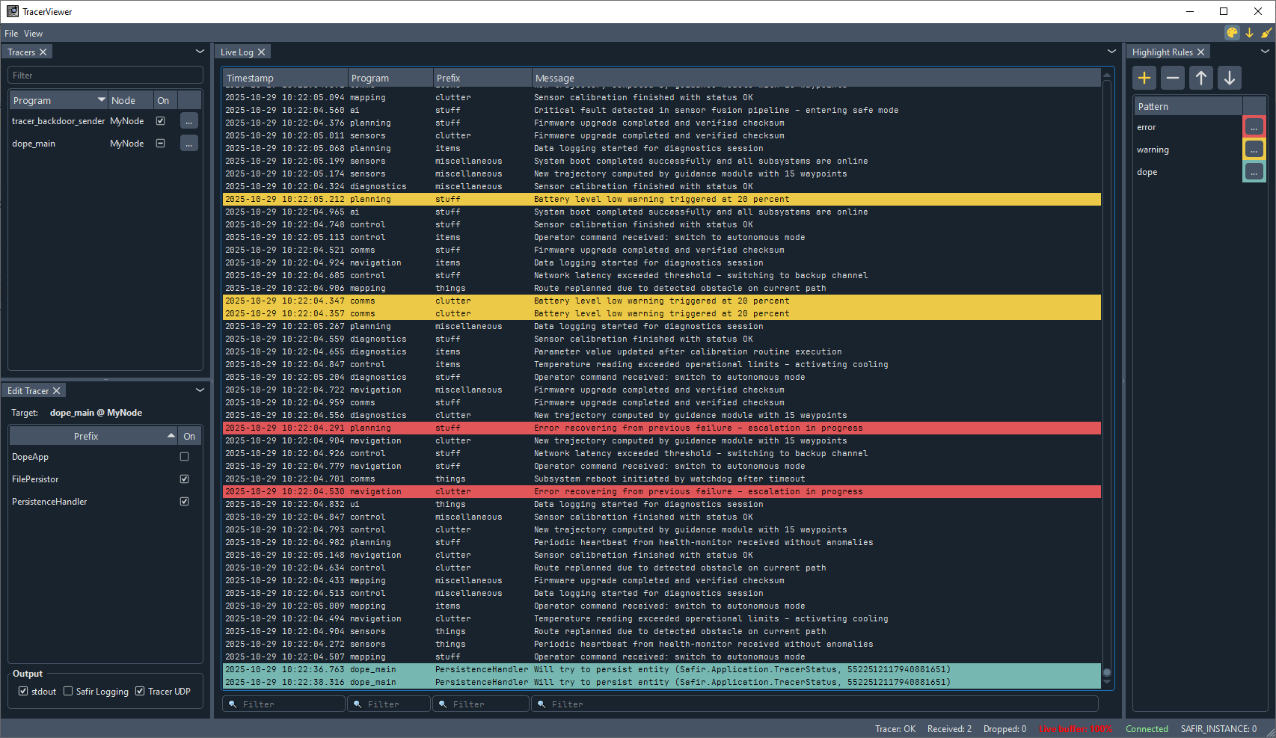
Task: Select the Live Log tab
Action: pyautogui.click(x=236, y=52)
